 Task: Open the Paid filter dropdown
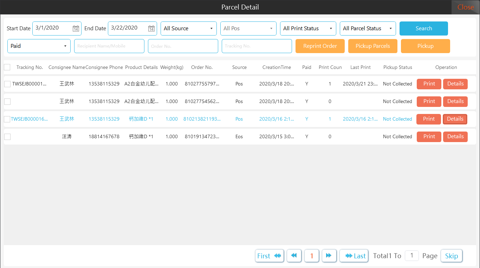(x=39, y=46)
